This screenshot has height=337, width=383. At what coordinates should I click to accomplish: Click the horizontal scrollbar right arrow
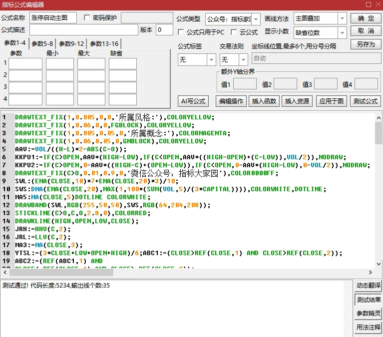point(371,272)
